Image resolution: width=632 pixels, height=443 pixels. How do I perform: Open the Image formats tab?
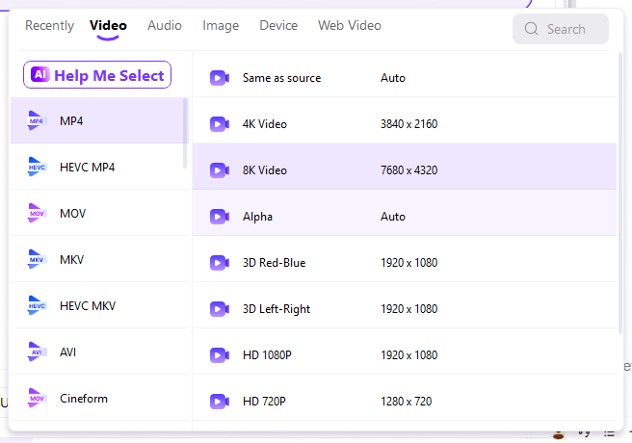tap(221, 26)
